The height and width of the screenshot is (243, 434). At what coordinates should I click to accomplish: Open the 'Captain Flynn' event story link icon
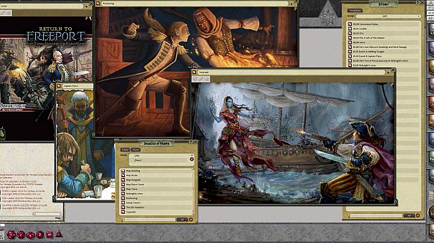point(350,56)
